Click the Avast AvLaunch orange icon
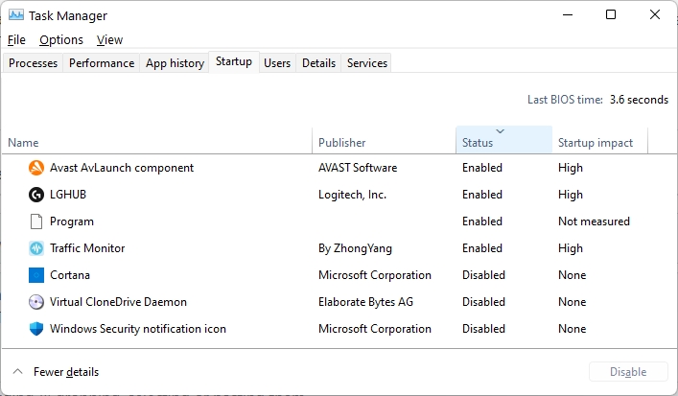 click(36, 168)
